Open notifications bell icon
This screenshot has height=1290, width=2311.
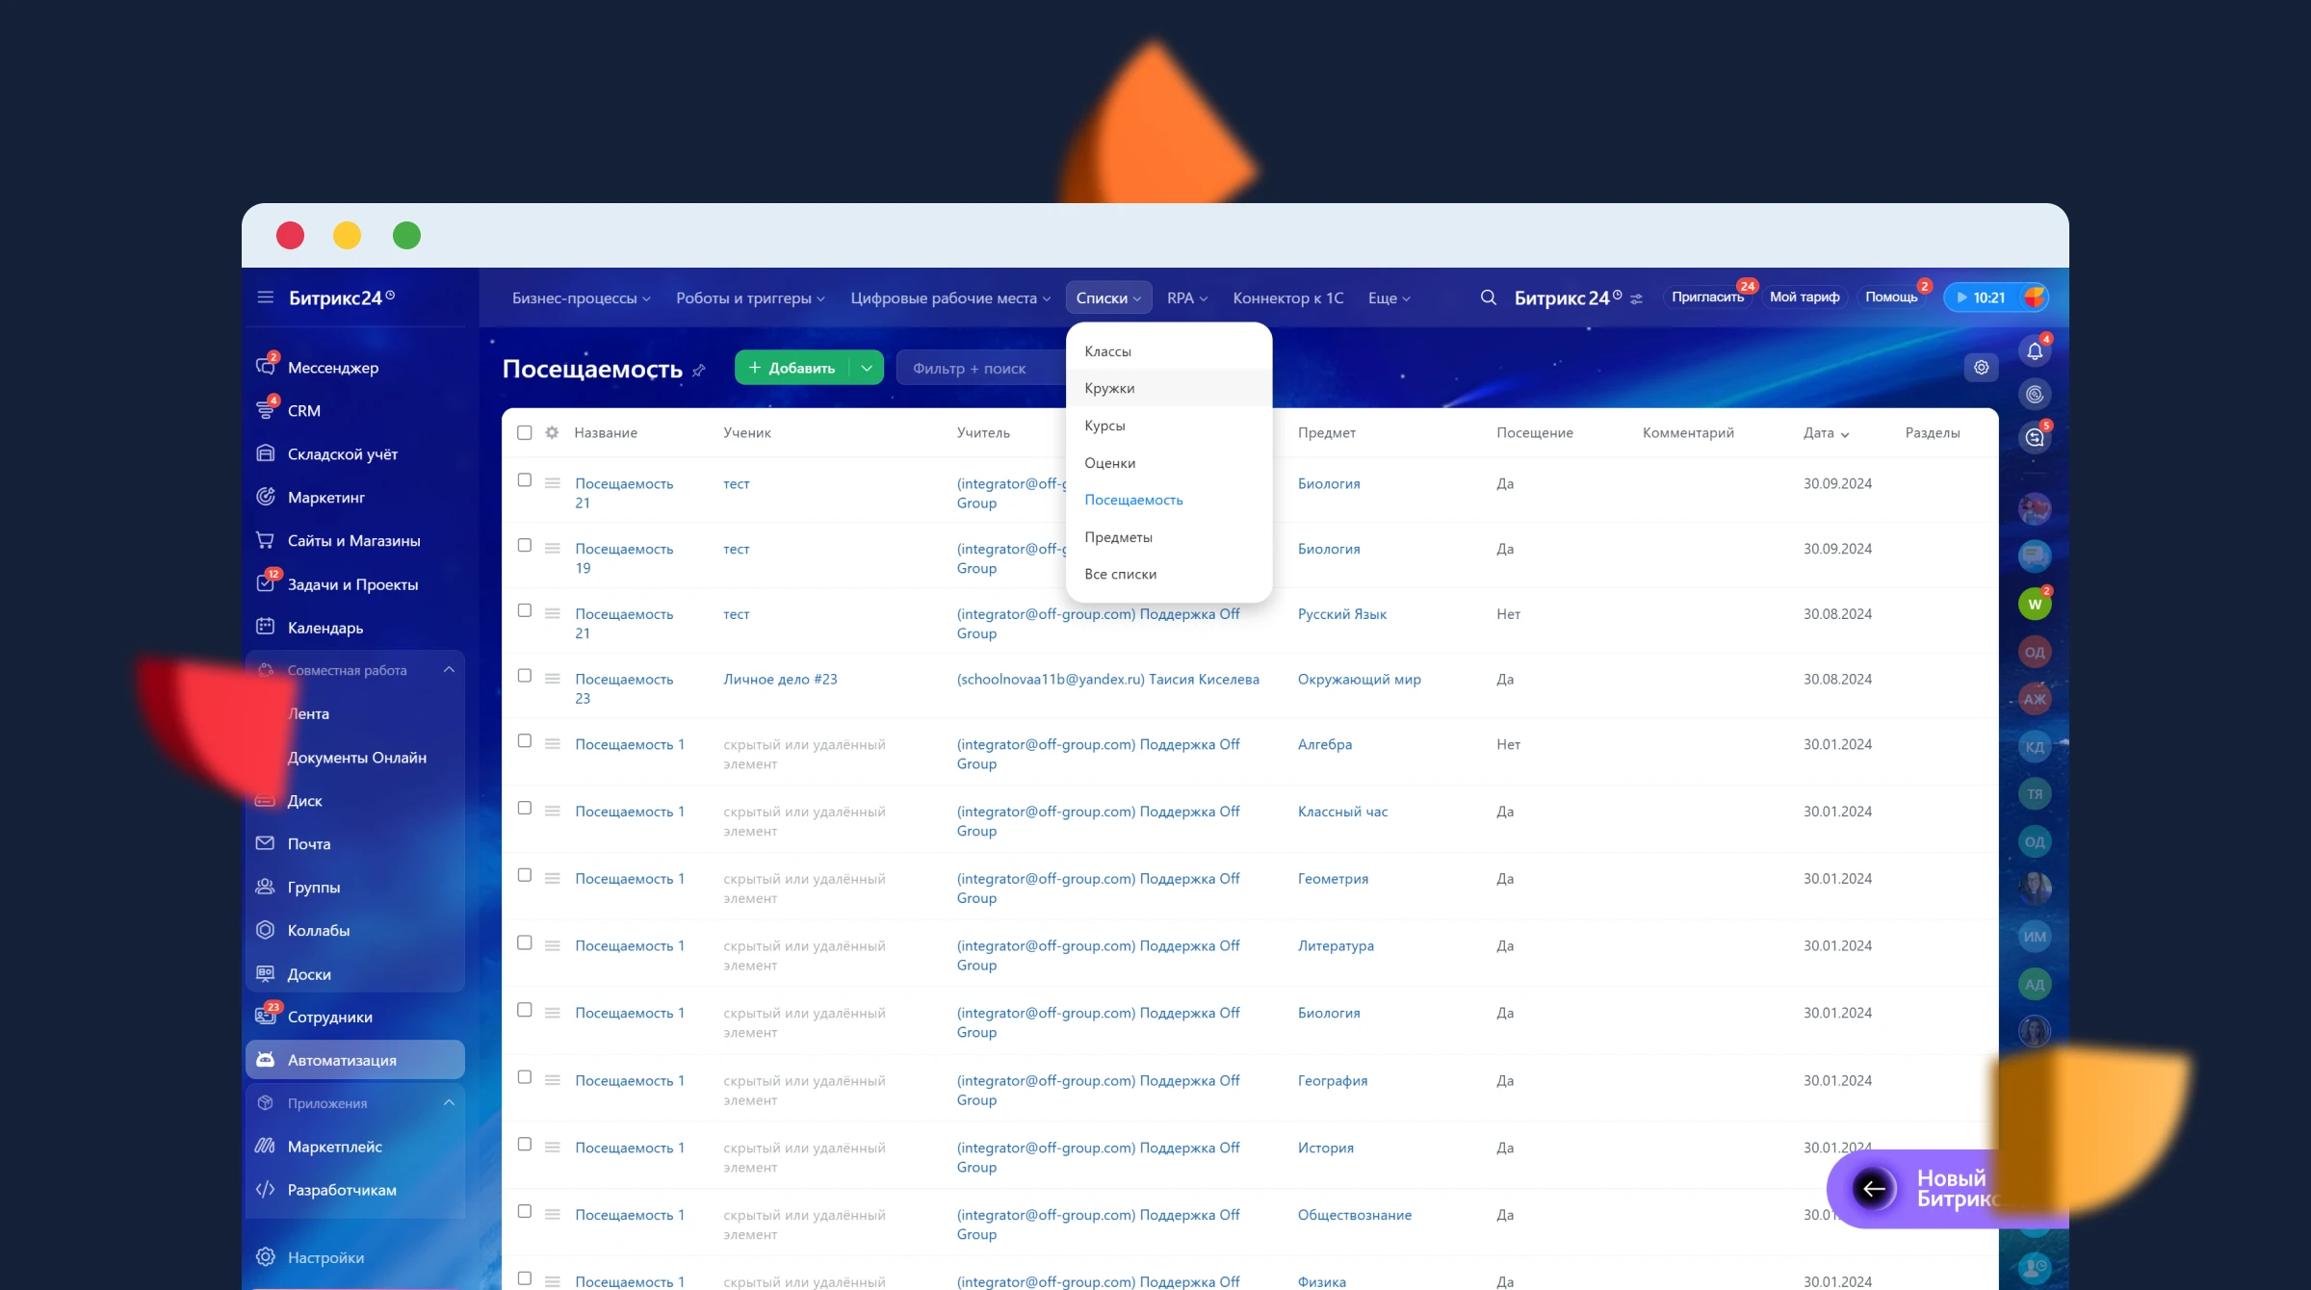coord(2034,351)
